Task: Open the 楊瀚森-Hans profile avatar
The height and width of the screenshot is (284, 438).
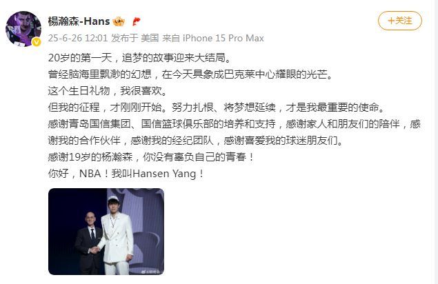Action: (x=23, y=29)
